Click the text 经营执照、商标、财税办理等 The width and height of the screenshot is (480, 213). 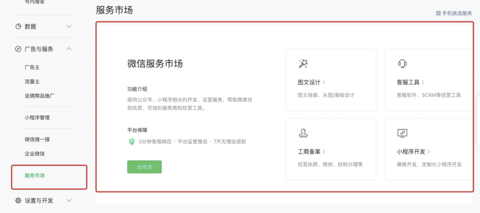click(x=330, y=165)
